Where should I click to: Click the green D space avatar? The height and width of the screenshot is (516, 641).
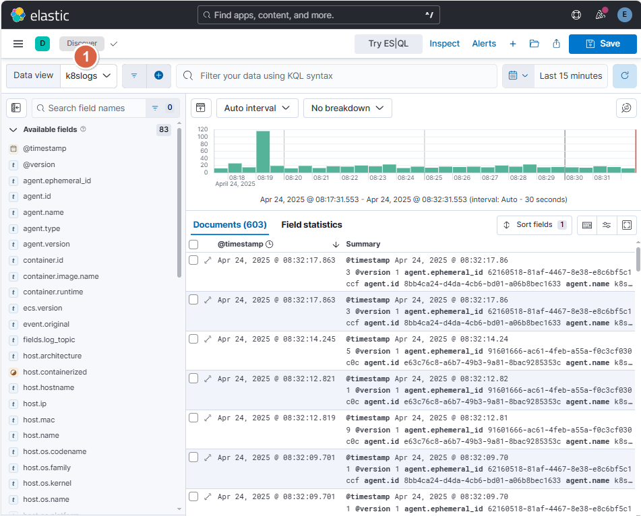coord(42,44)
